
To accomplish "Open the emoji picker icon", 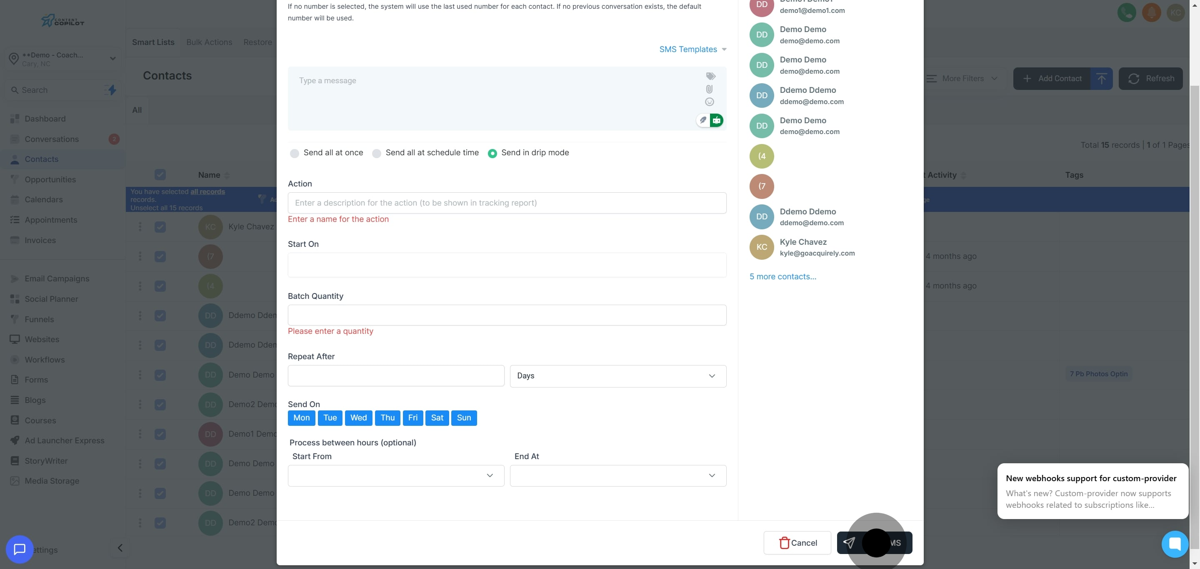I will tap(709, 102).
